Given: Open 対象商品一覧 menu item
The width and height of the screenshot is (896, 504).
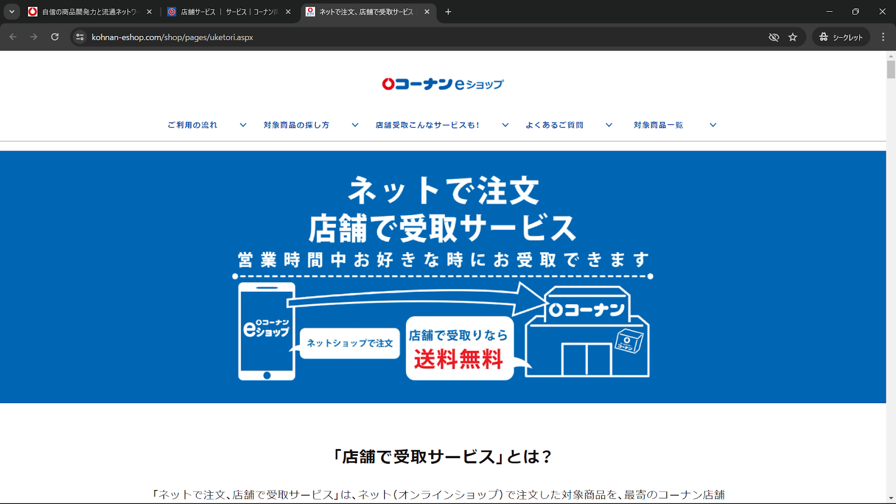Looking at the screenshot, I should click(x=659, y=125).
